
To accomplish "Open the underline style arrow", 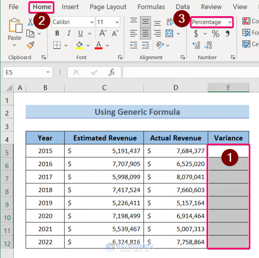I will [89, 34].
